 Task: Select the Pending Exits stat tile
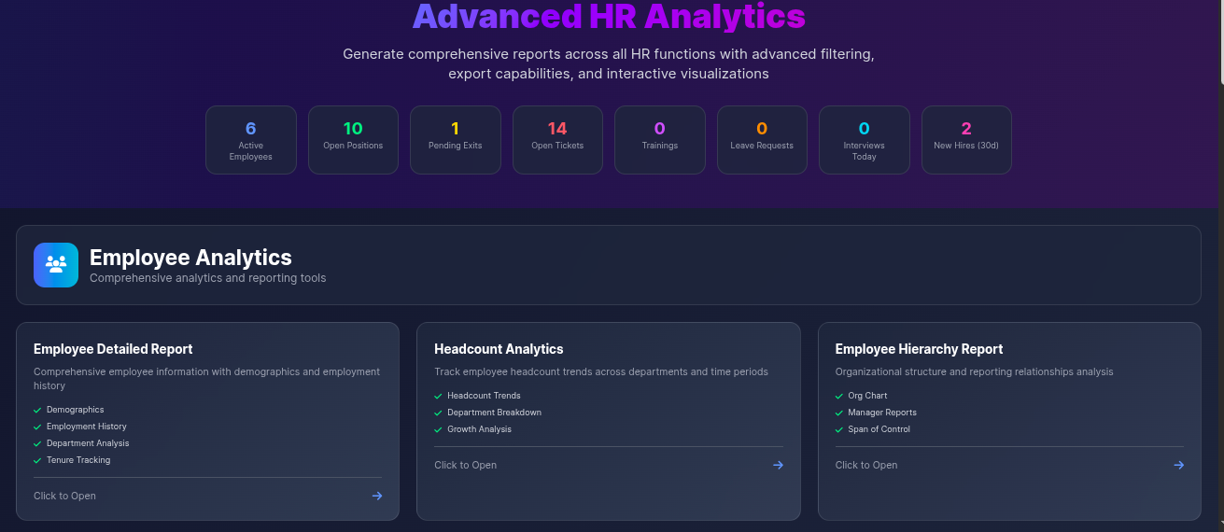pyautogui.click(x=455, y=140)
